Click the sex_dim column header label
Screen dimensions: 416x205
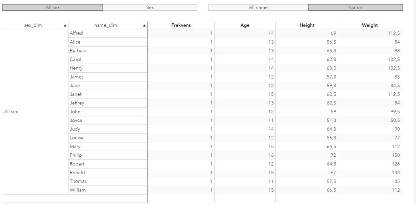point(33,25)
